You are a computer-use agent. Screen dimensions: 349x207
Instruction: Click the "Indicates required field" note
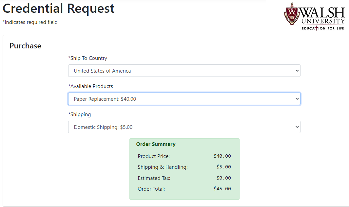point(30,22)
